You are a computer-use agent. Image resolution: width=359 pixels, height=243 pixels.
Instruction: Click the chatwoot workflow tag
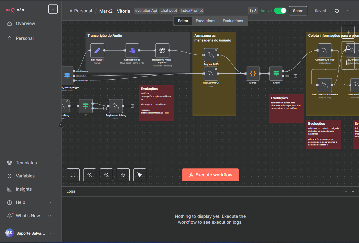tap(169, 11)
